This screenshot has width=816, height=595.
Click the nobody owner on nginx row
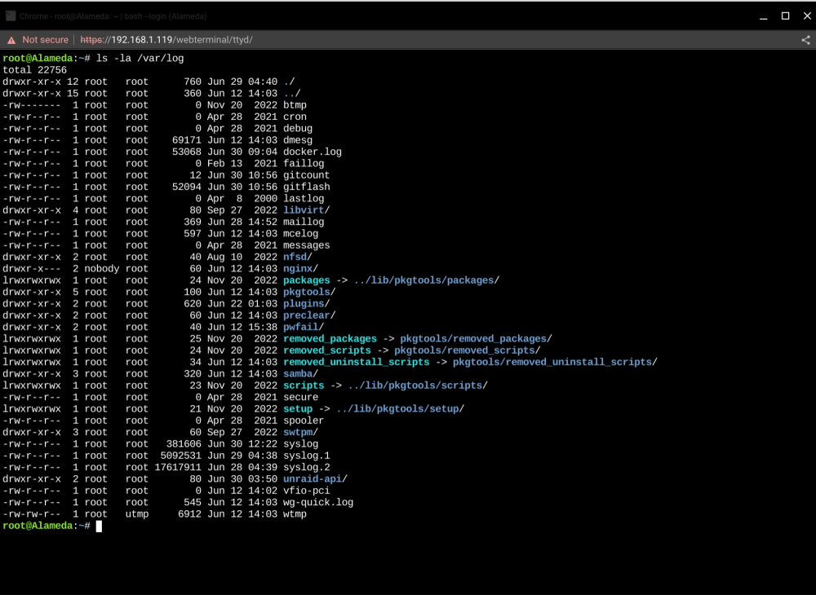pos(102,269)
